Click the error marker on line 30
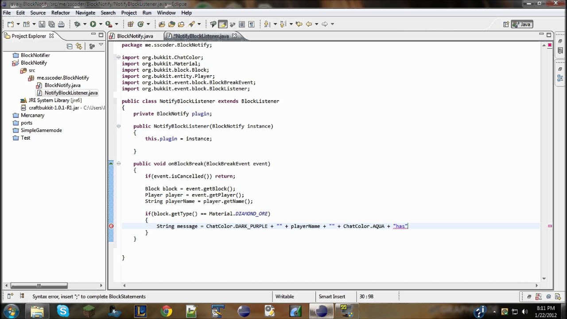This screenshot has width=567, height=319. (111, 226)
